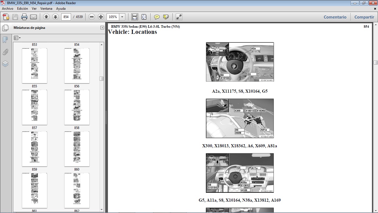Click the document vertical scrollbar thumb

point(376,63)
